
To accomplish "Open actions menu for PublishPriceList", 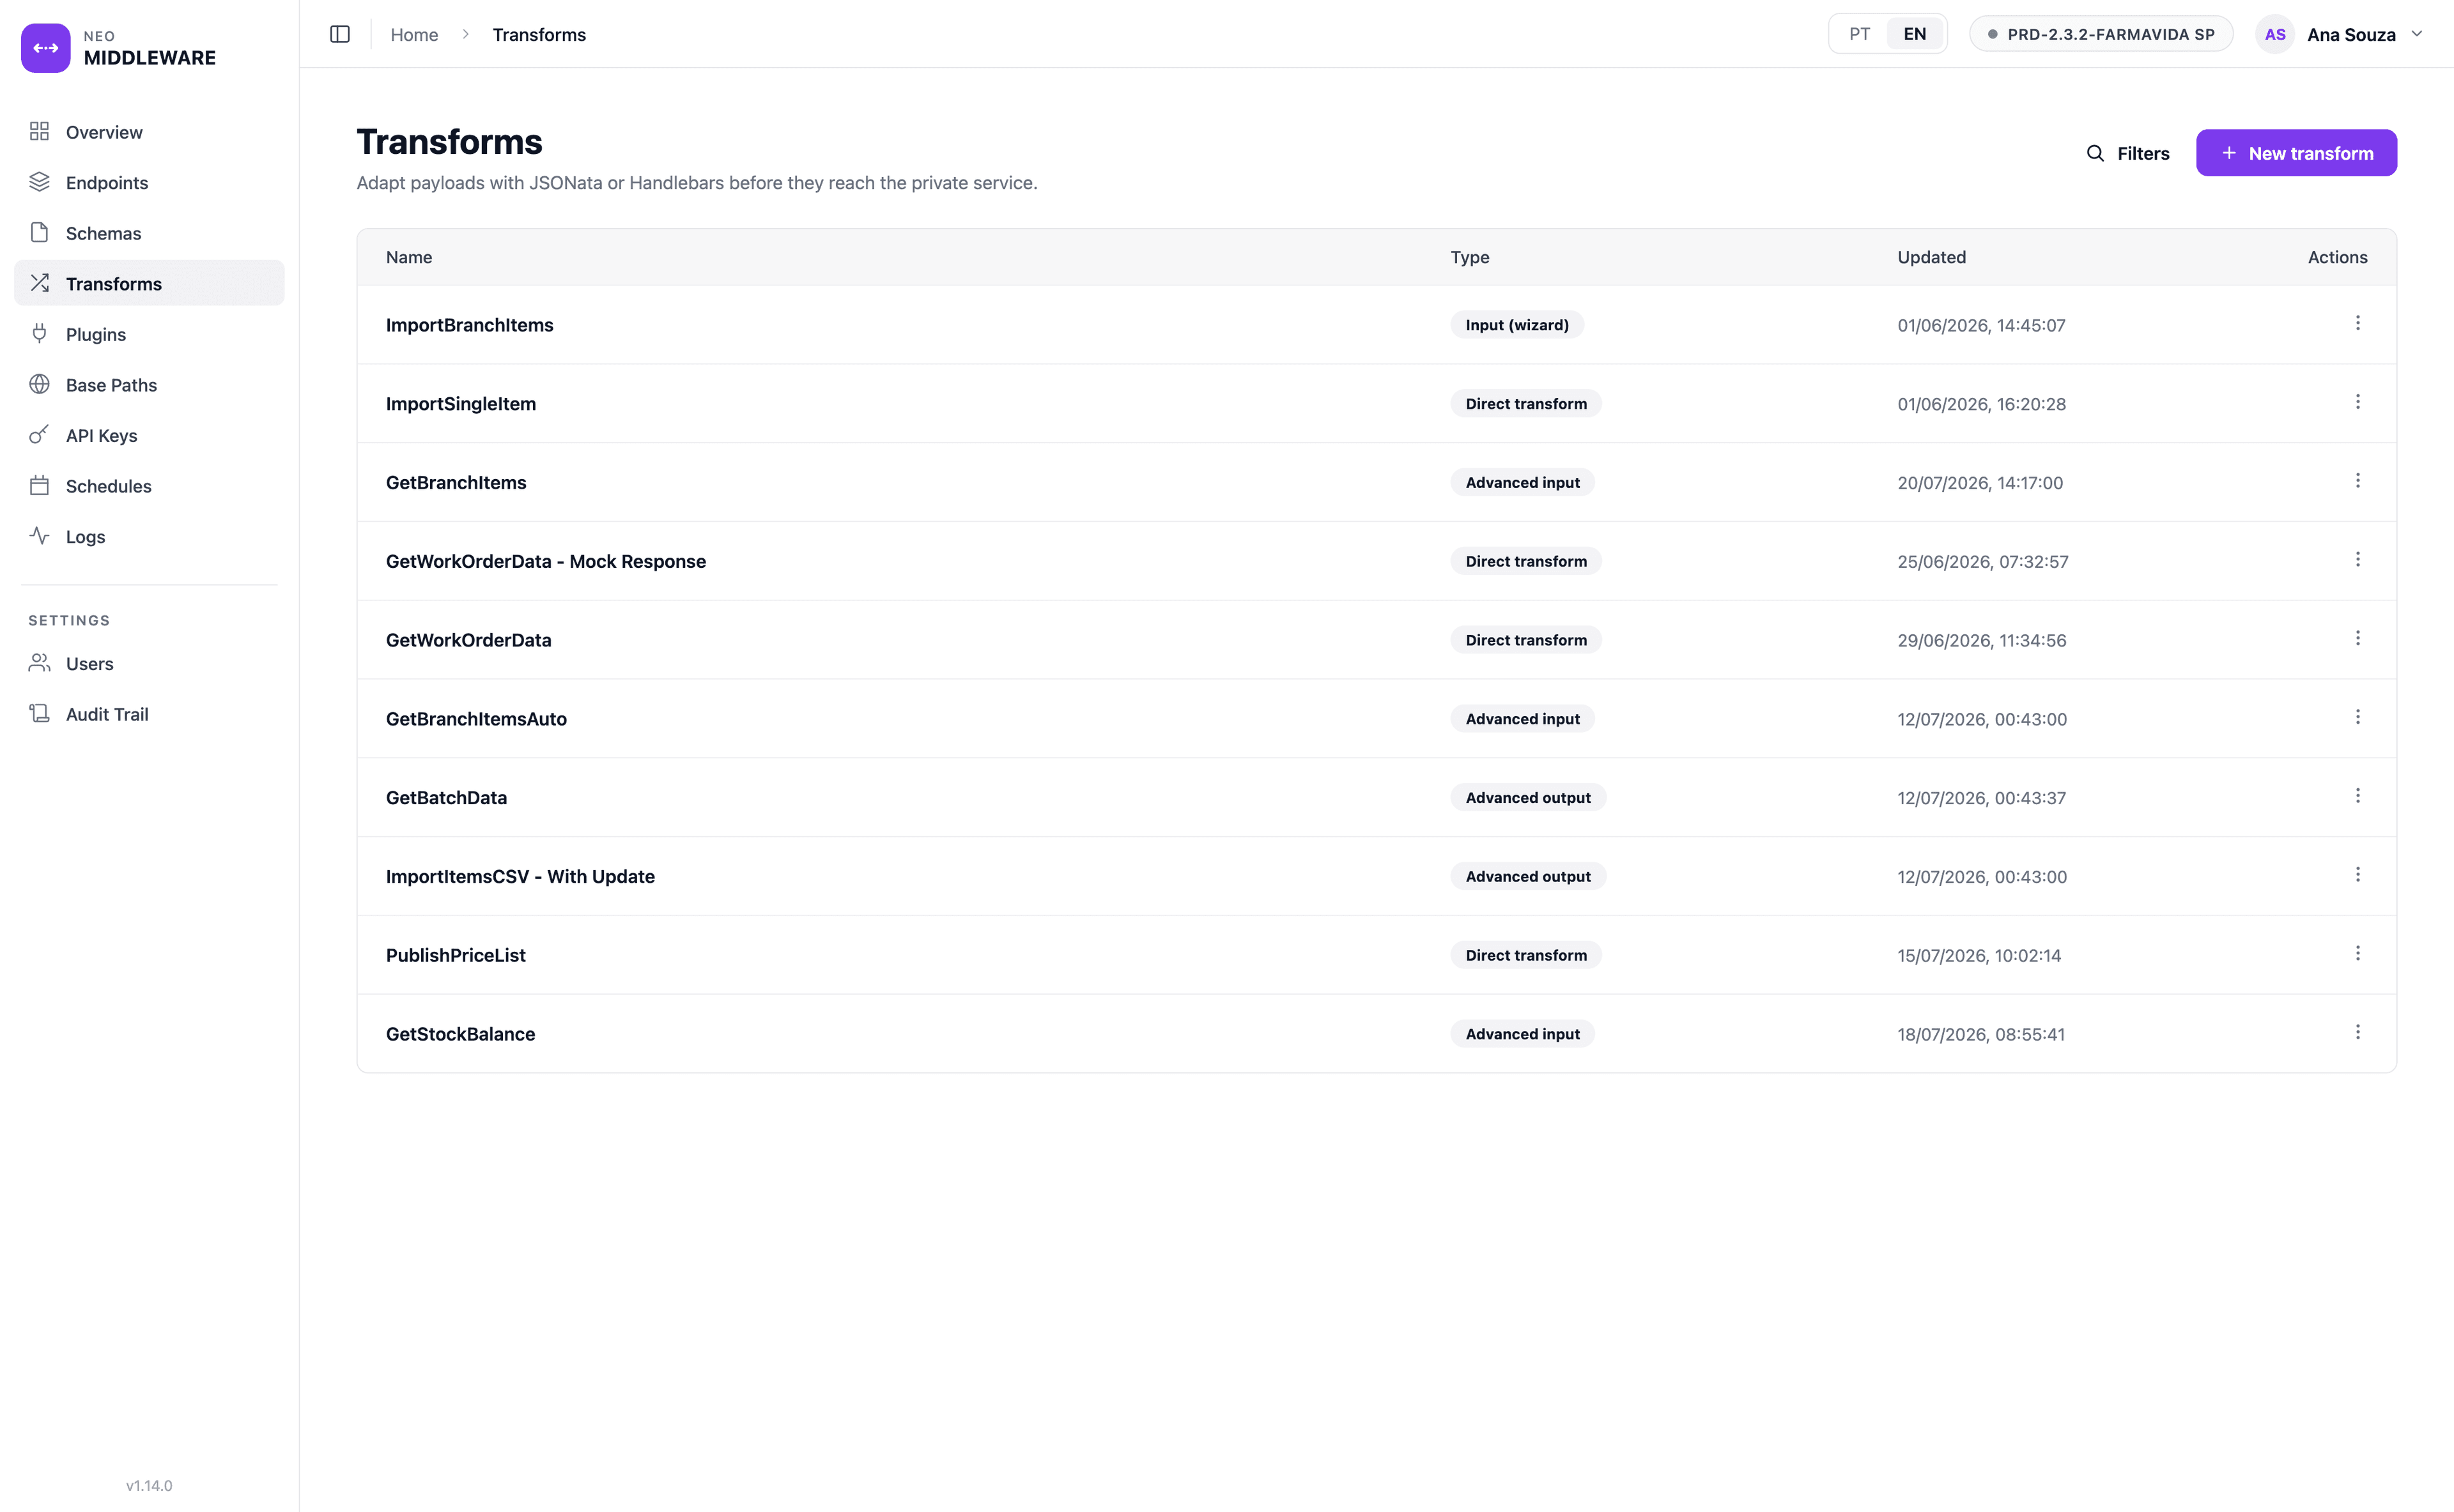I will point(2357,954).
